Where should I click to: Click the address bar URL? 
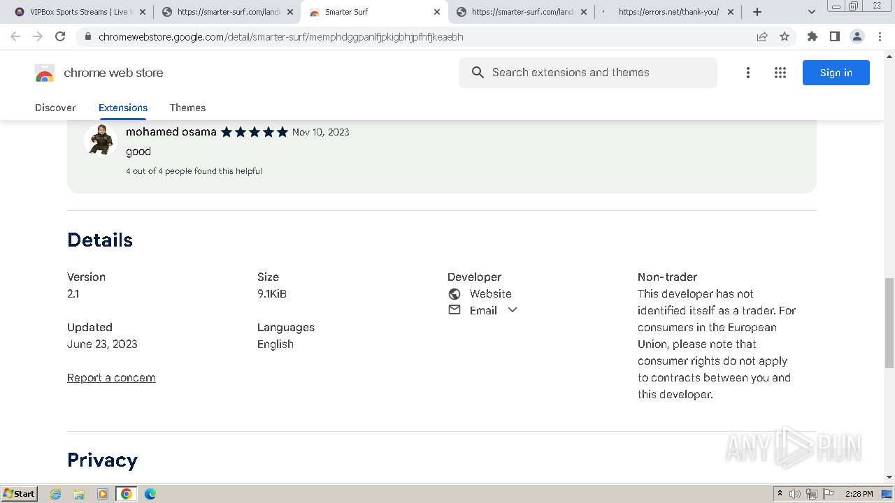281,37
